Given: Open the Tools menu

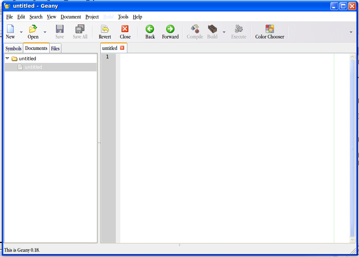Looking at the screenshot, I should (123, 17).
